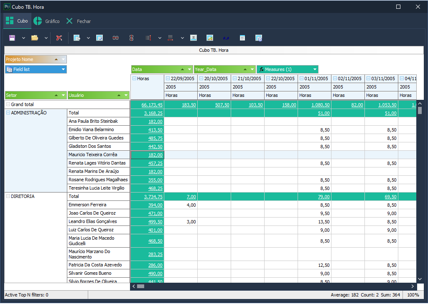Click the open folder icon
Screen dimensions: 428x304
pyautogui.click(x=35, y=38)
